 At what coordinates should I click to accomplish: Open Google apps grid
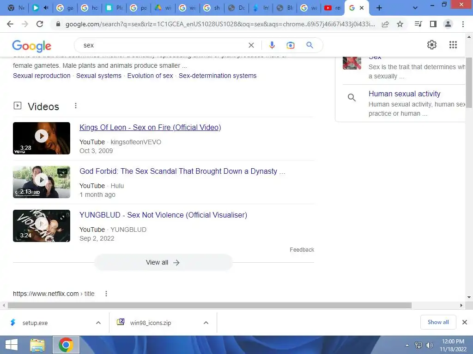(x=453, y=45)
